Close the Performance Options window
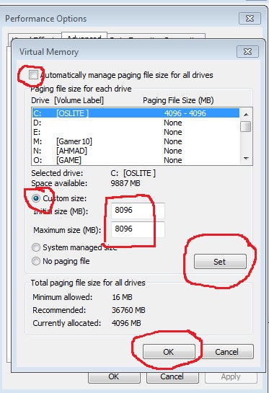The height and width of the screenshot is (393, 269). tap(250, 18)
